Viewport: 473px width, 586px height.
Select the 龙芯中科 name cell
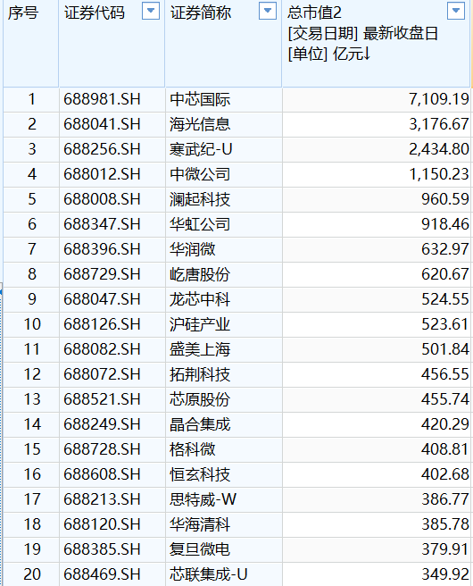click(x=223, y=300)
